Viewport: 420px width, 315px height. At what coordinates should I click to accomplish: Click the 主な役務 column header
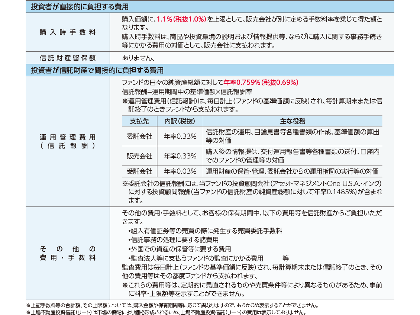[293, 121]
